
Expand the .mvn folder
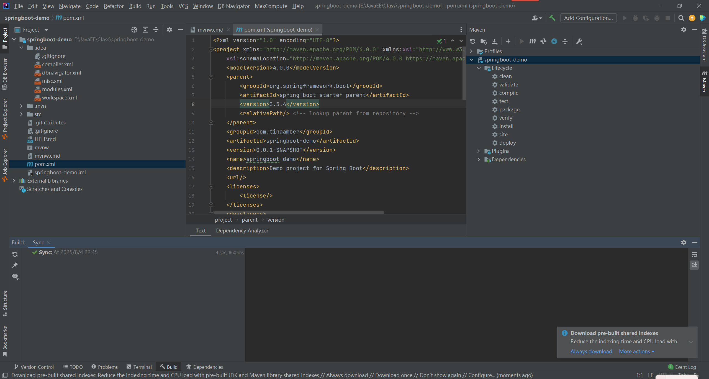(21, 106)
